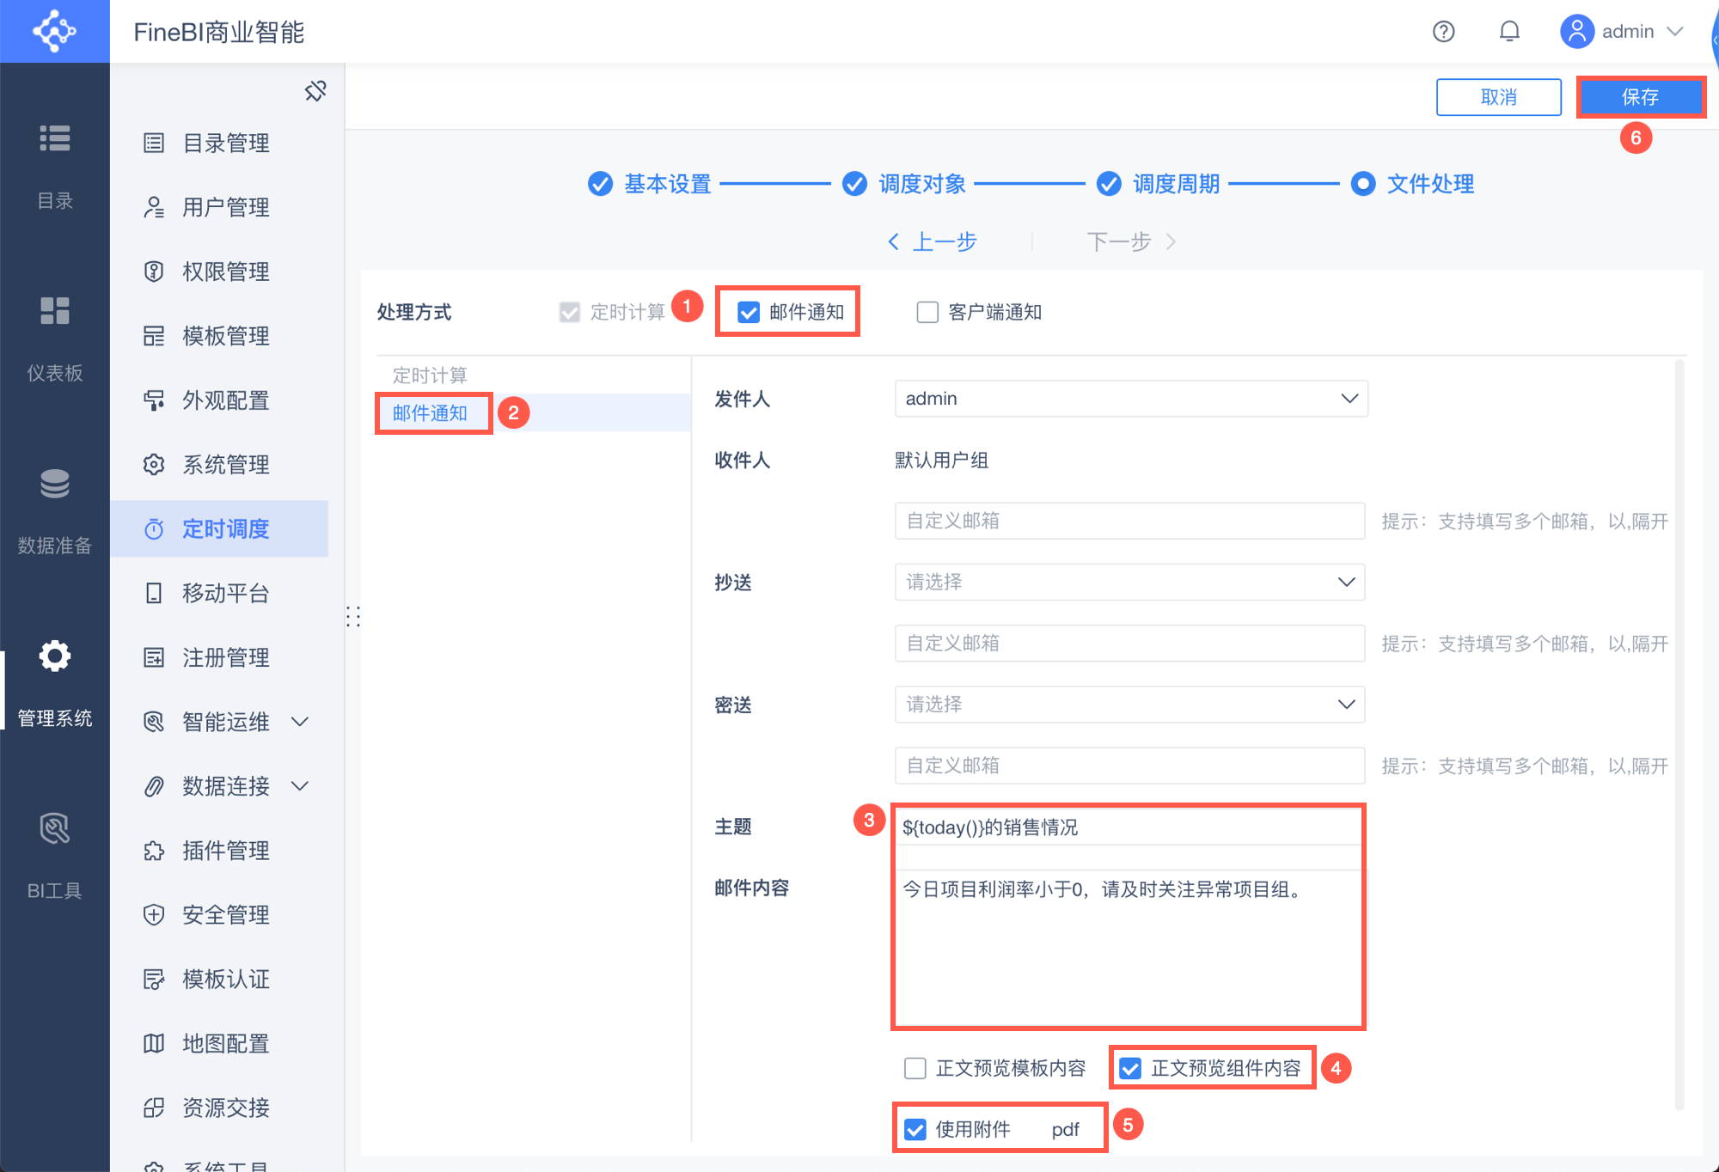Screen dimensions: 1719x1172
Task: Enable the 客户端通知 checkbox
Action: pos(927,312)
